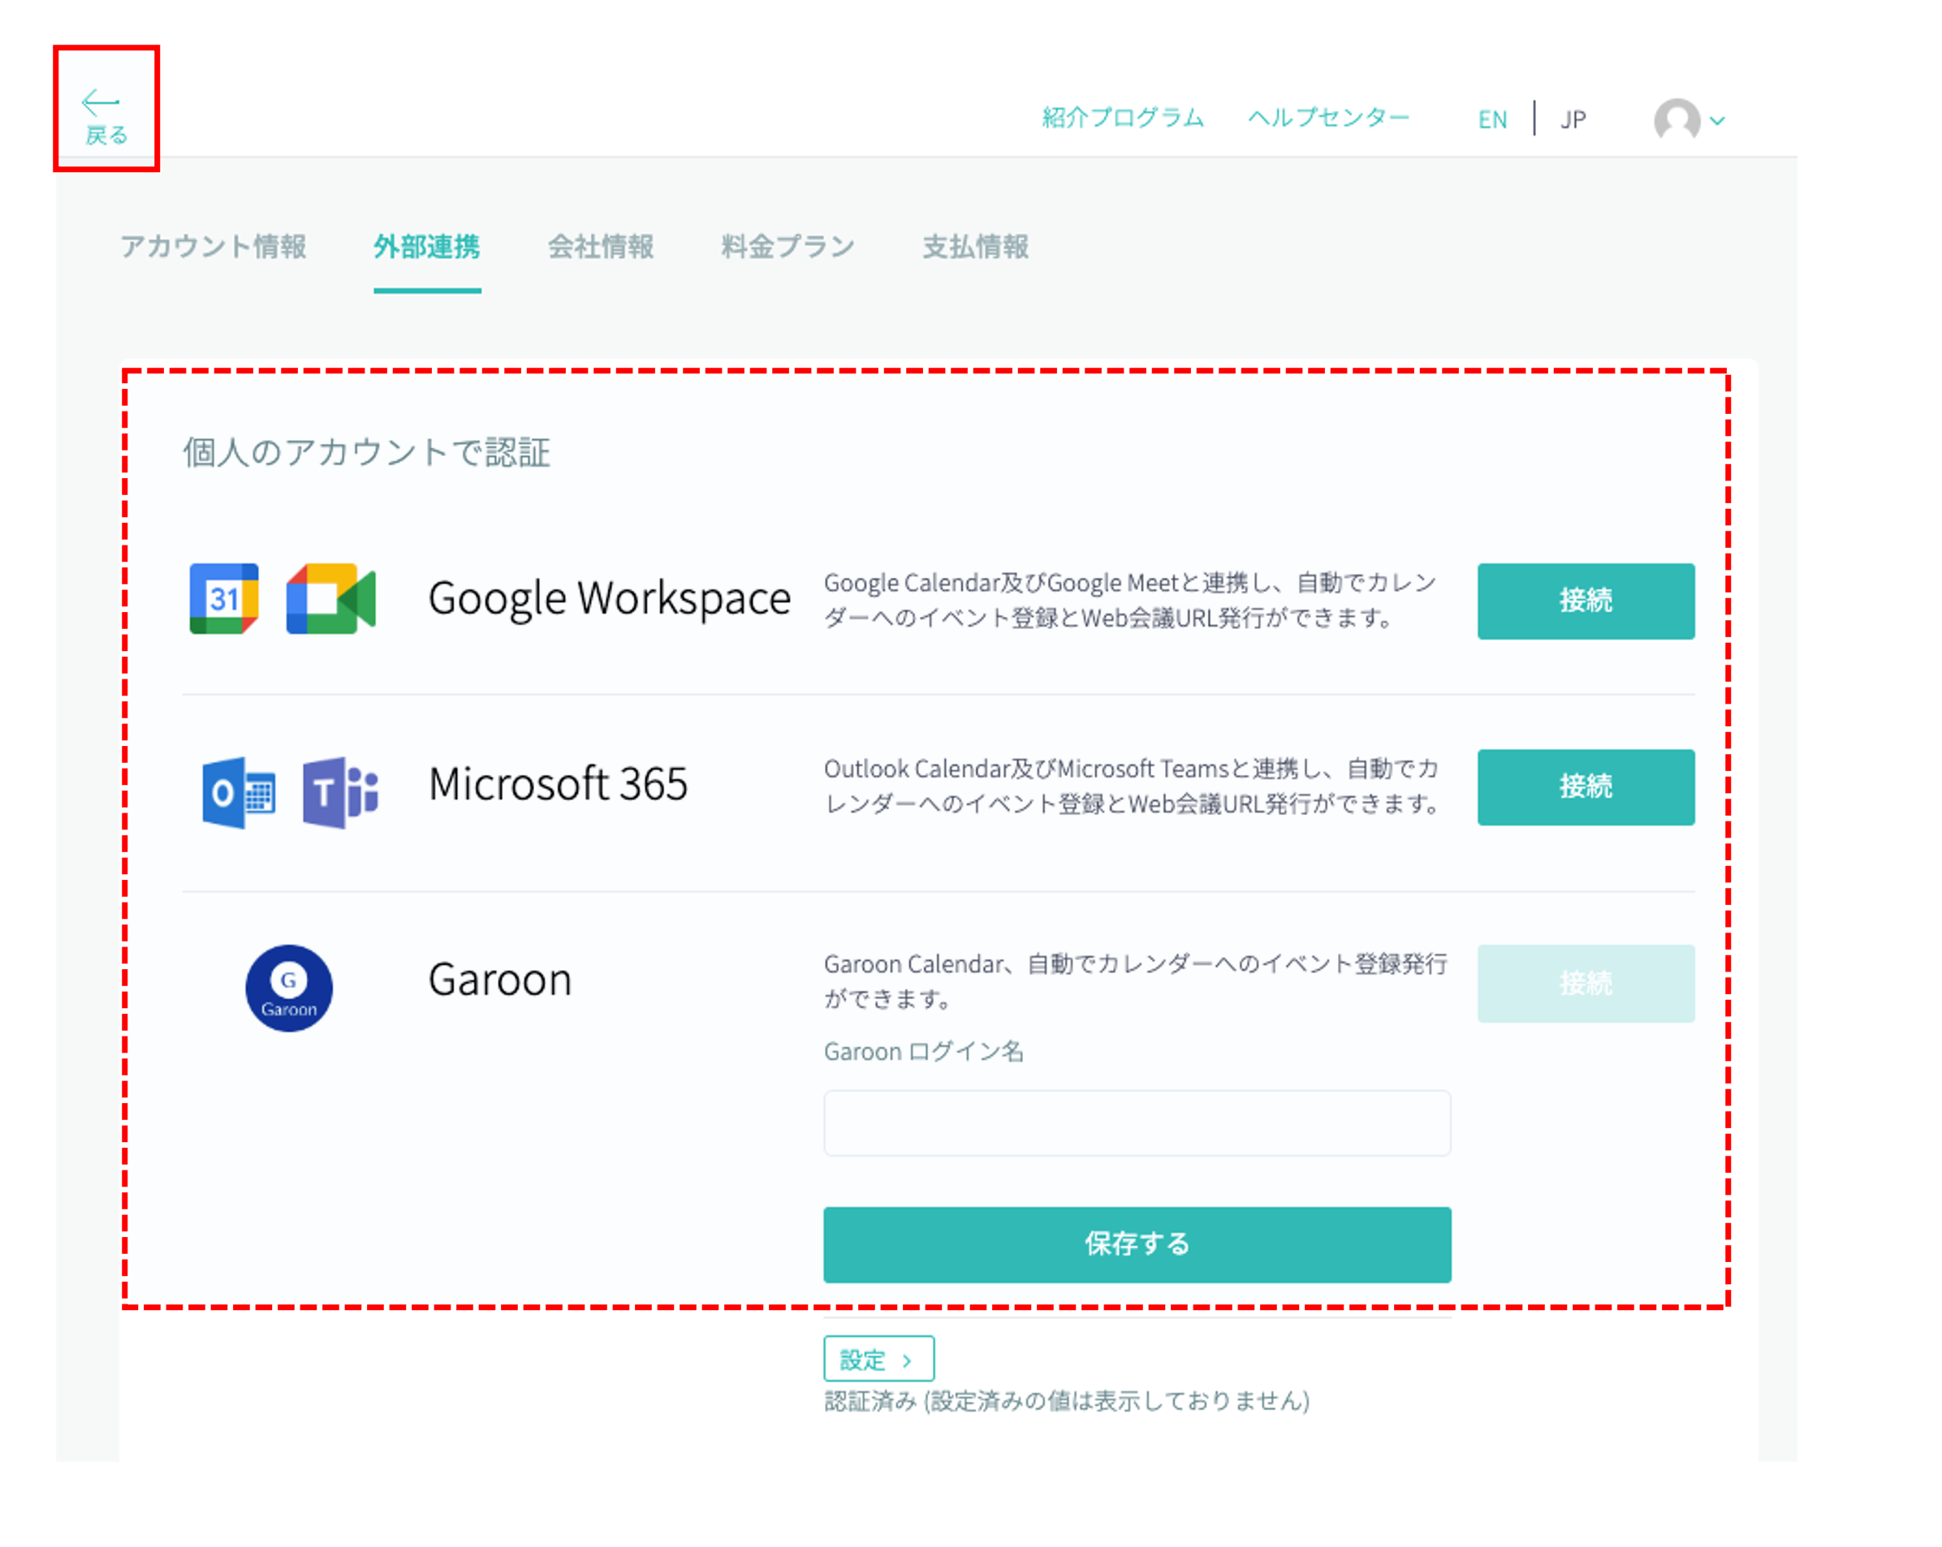The width and height of the screenshot is (1942, 1547).
Task: Click 接続 for Microsoft 365
Action: click(x=1586, y=787)
